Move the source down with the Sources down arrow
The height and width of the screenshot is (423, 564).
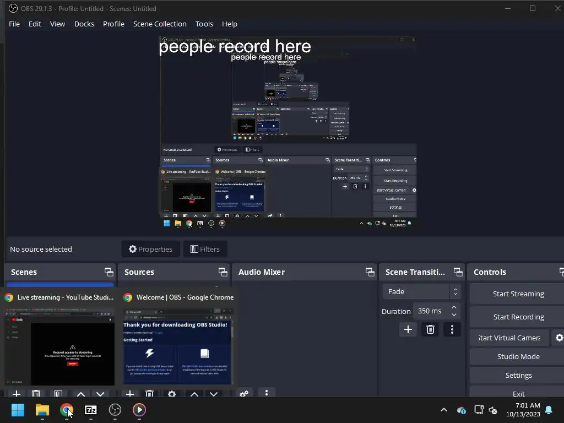214,394
